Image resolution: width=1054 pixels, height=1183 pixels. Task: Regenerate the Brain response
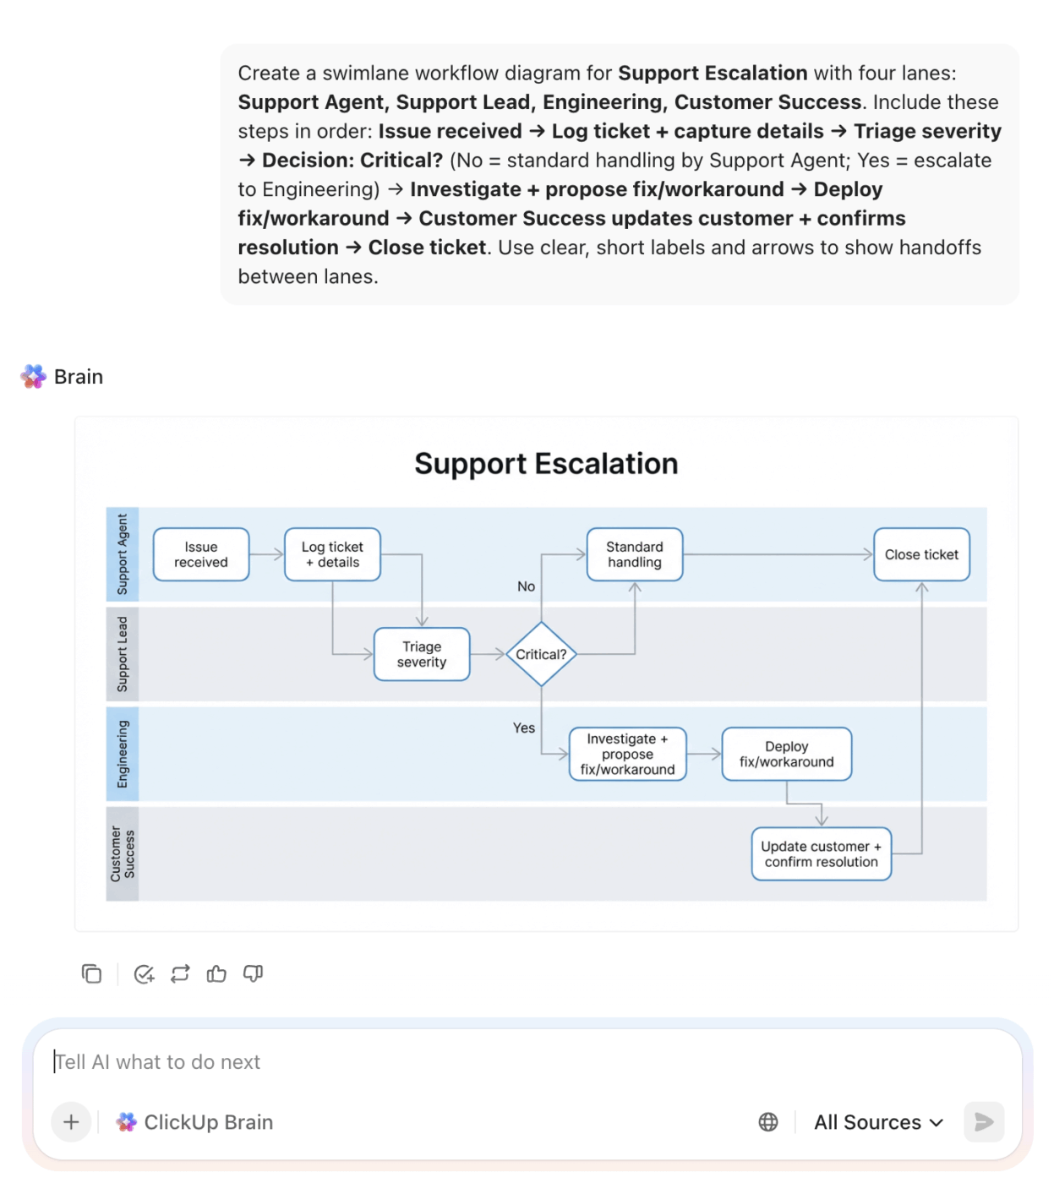tap(180, 973)
